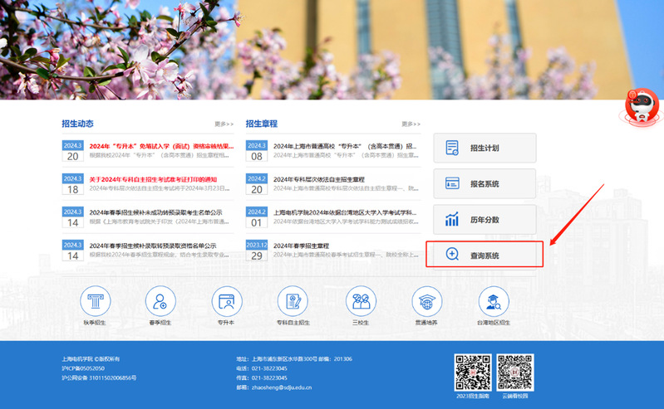Open the 2024年春季招生章程 article
This screenshot has width=664, height=409.
302,246
